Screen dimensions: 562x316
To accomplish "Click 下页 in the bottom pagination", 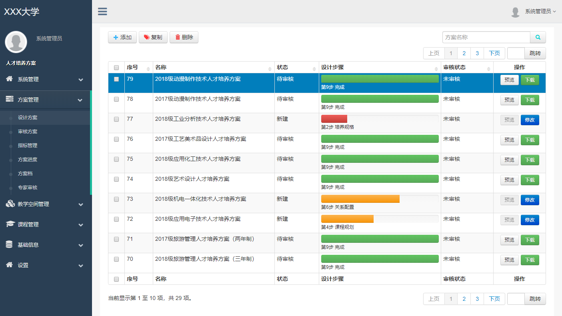I will pos(494,299).
